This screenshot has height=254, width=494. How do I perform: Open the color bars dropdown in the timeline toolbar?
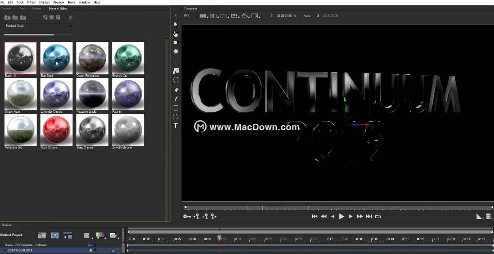tap(100, 236)
